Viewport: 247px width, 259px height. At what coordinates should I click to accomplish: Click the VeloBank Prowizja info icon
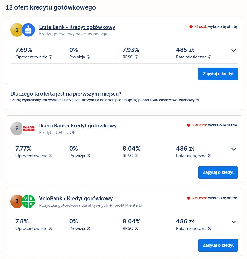point(88,228)
